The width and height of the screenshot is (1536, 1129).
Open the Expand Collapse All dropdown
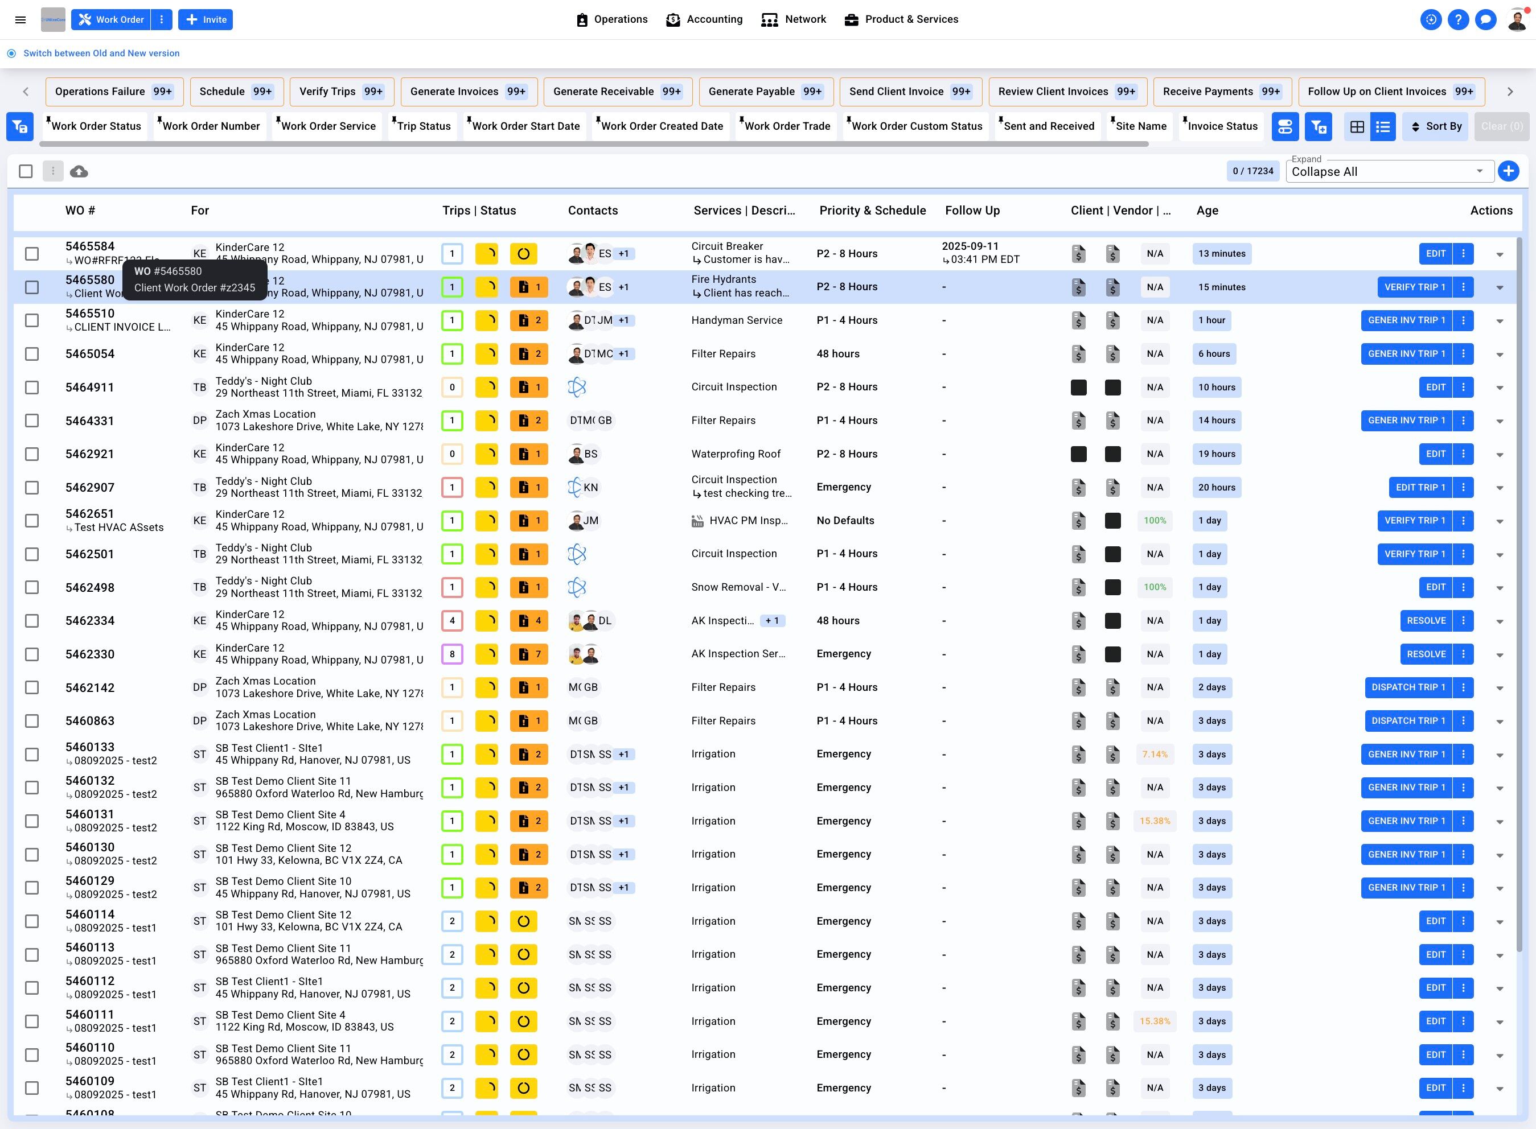(1387, 171)
